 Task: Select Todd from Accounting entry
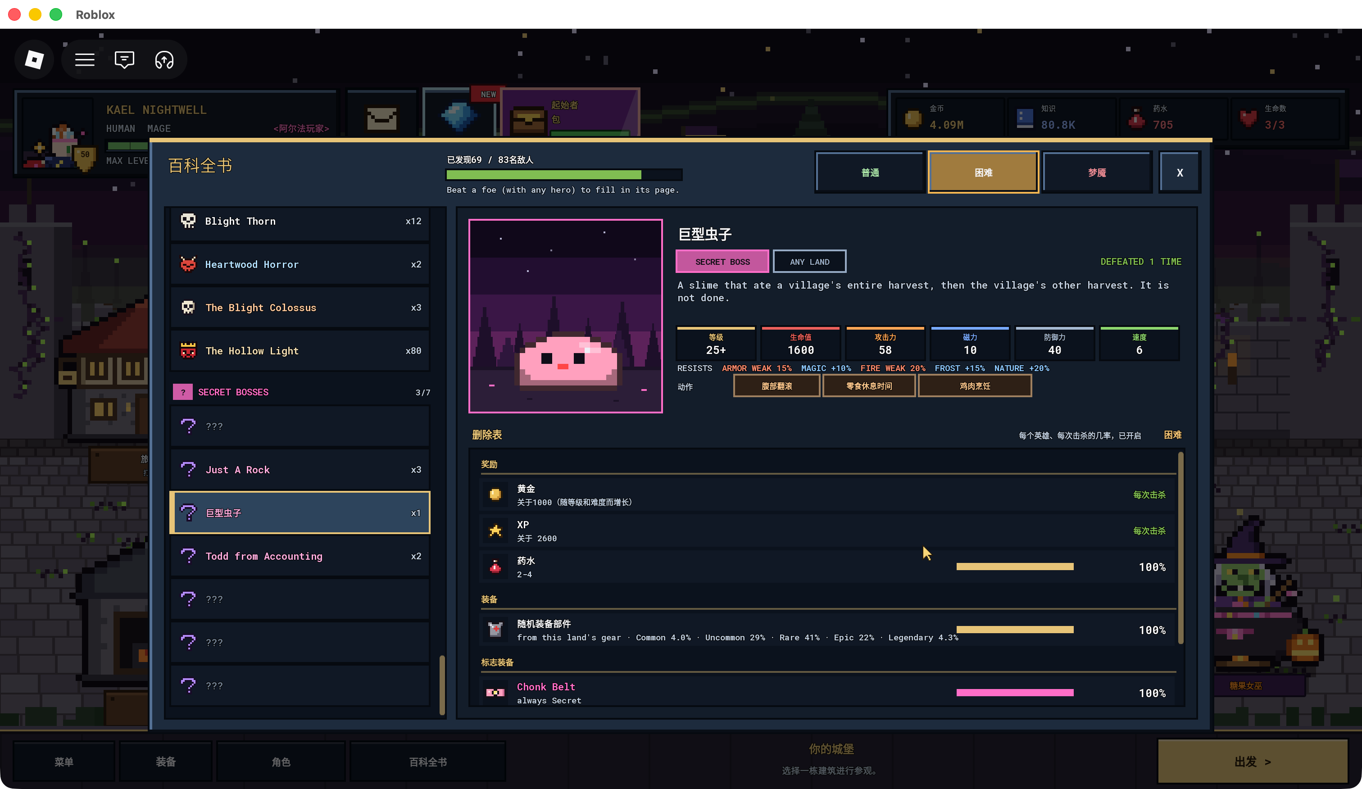(x=300, y=556)
